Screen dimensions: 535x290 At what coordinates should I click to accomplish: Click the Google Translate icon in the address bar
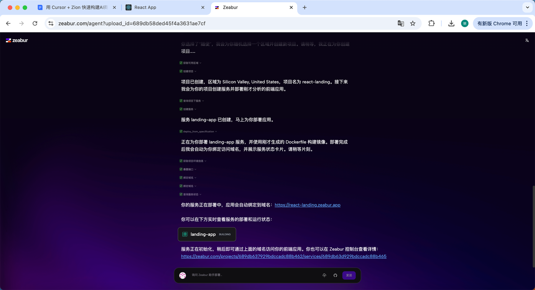[401, 23]
